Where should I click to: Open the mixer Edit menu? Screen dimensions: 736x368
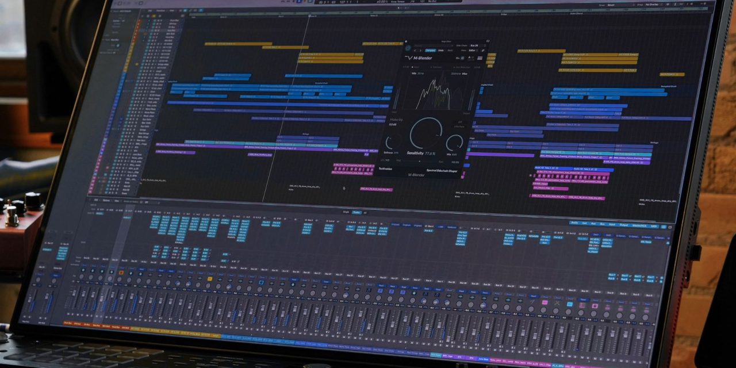click(96, 200)
